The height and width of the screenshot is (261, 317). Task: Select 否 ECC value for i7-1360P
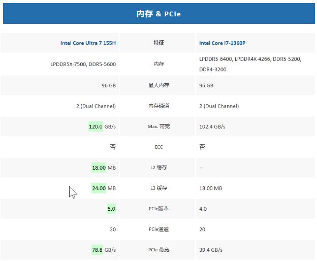202,147
